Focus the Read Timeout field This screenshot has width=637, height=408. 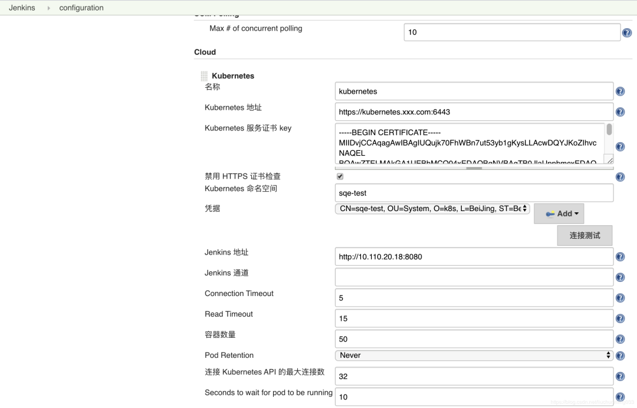coord(474,319)
